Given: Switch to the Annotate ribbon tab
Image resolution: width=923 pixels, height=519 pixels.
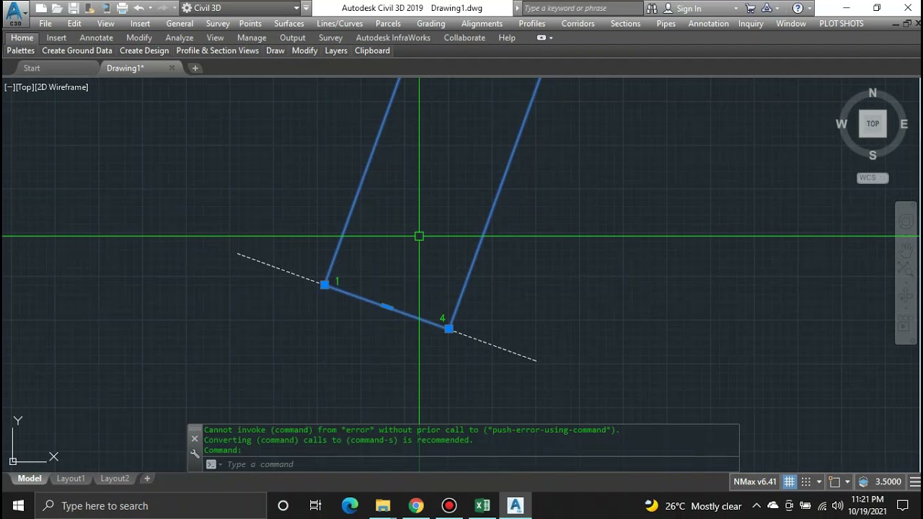Looking at the screenshot, I should coord(97,37).
